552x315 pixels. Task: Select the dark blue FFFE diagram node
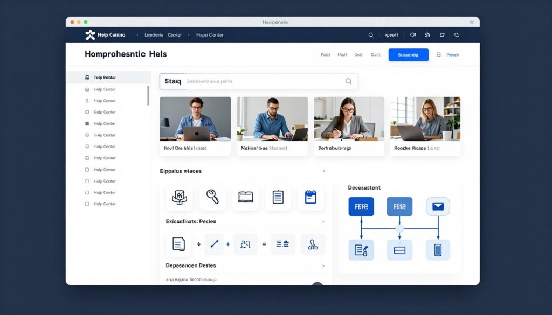361,206
